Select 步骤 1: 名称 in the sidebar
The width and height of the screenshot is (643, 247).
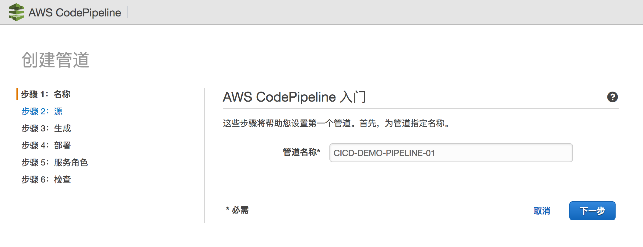[x=45, y=94]
